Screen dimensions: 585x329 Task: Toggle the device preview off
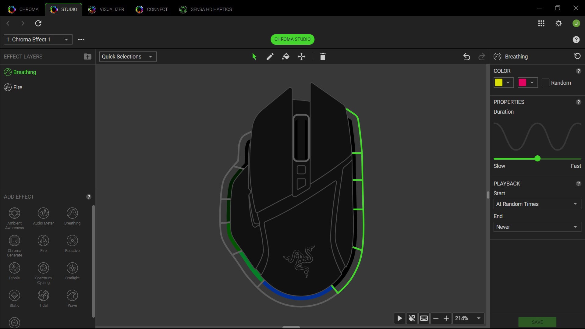point(412,318)
